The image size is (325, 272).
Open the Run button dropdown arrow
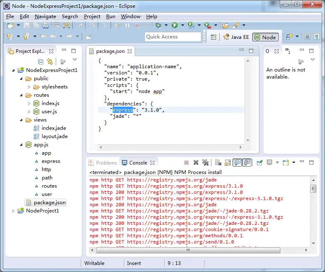tap(183, 25)
